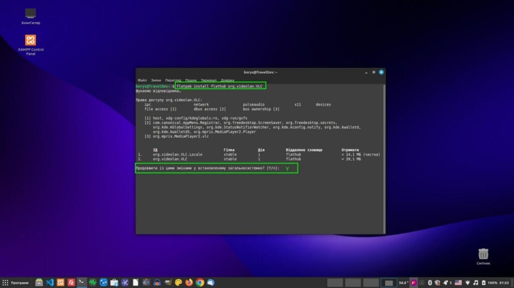Open the Довідка menu in terminal

tap(227, 80)
